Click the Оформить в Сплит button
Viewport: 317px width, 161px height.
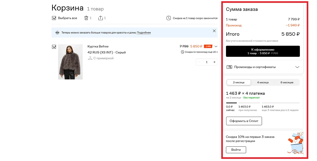tap(244, 121)
